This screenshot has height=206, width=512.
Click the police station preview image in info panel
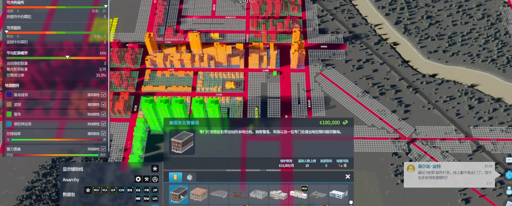tap(182, 142)
